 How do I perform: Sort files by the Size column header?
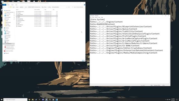(54, 10)
